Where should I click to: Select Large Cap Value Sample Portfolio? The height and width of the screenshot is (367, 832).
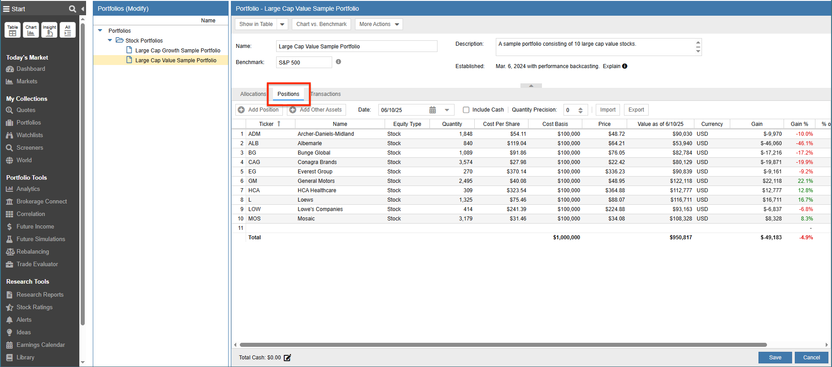click(176, 60)
